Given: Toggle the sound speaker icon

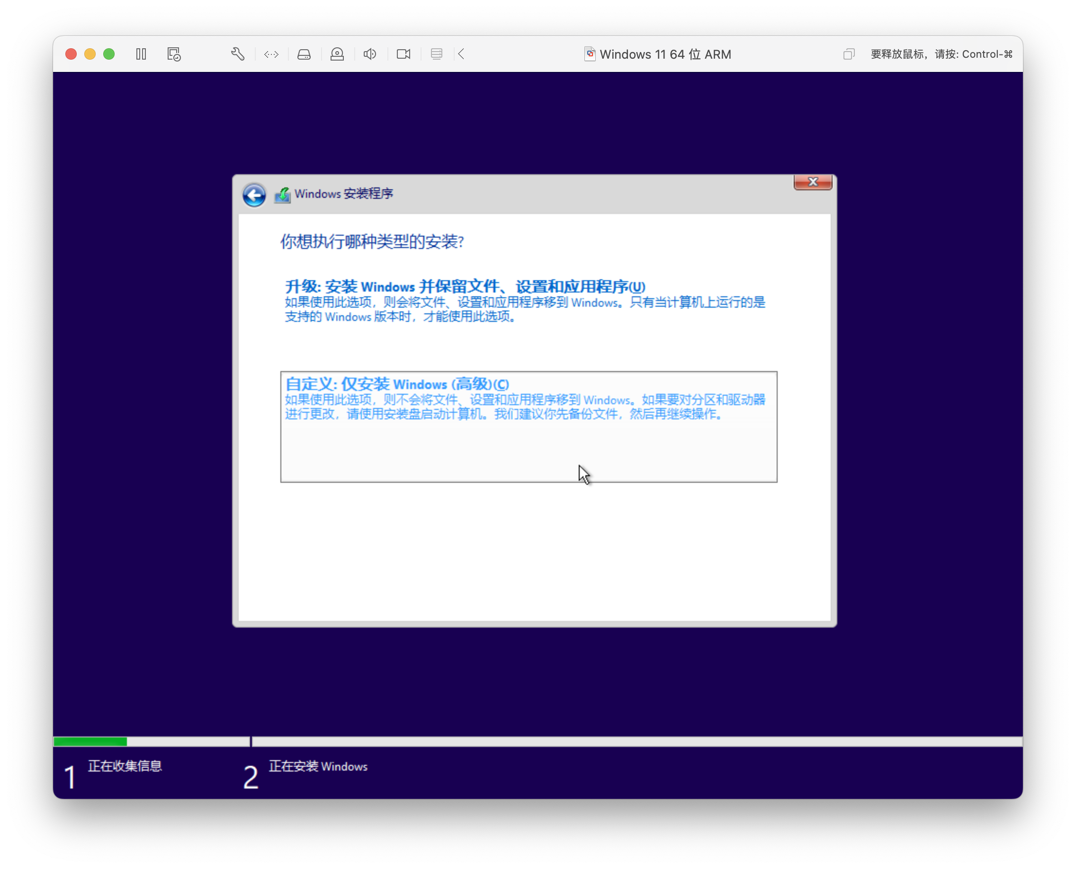Looking at the screenshot, I should 370,54.
